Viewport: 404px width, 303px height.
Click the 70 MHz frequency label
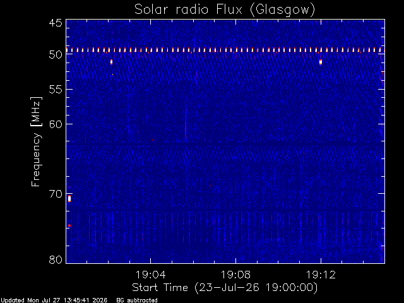56,194
